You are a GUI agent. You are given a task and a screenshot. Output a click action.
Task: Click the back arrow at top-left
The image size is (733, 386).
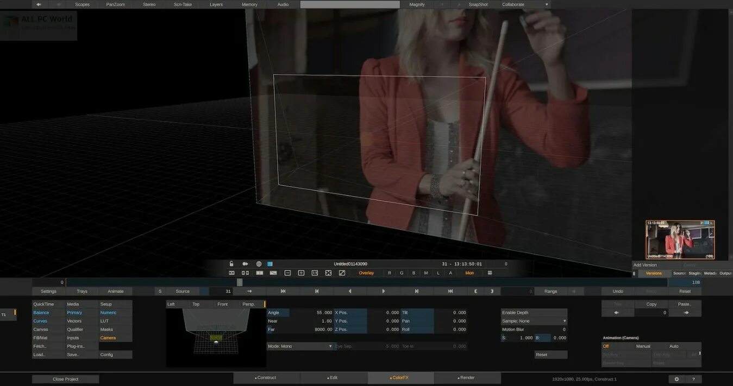pyautogui.click(x=38, y=4)
